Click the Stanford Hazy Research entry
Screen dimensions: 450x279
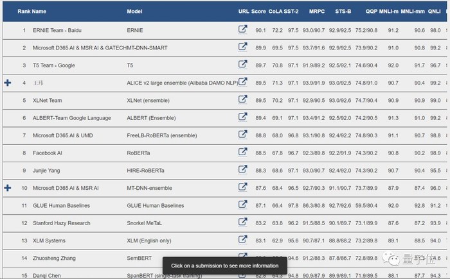tap(61, 223)
